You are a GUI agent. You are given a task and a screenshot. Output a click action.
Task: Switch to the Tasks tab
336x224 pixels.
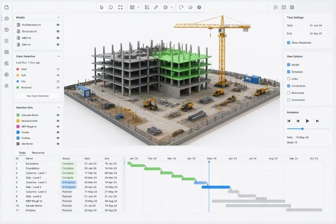coord(22,153)
